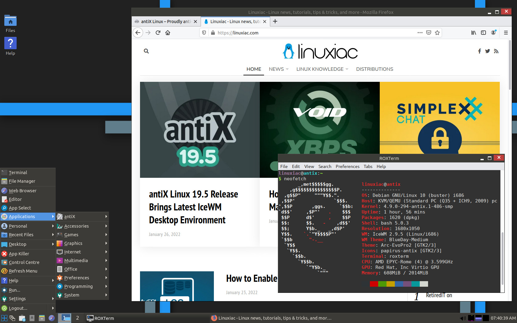Image resolution: width=517 pixels, height=323 pixels.
Task: Toggle Firefox sidebar view
Action: point(483,33)
